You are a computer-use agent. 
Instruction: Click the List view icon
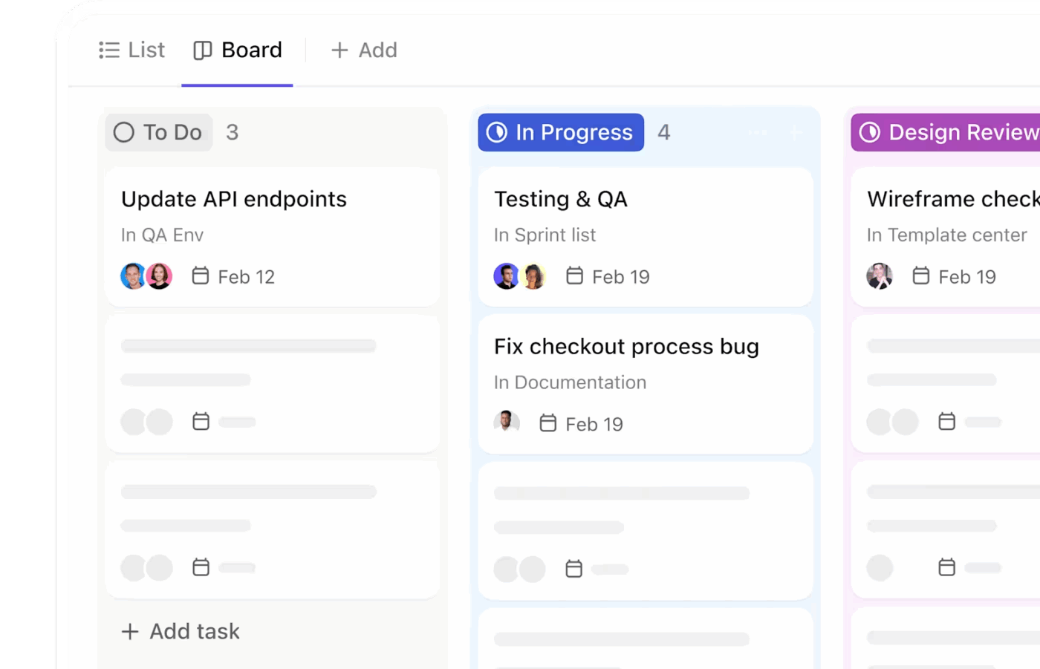click(x=108, y=50)
